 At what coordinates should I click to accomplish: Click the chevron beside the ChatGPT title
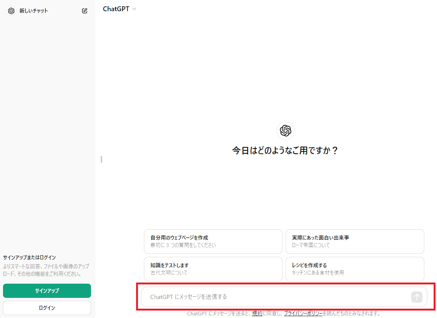coord(134,9)
